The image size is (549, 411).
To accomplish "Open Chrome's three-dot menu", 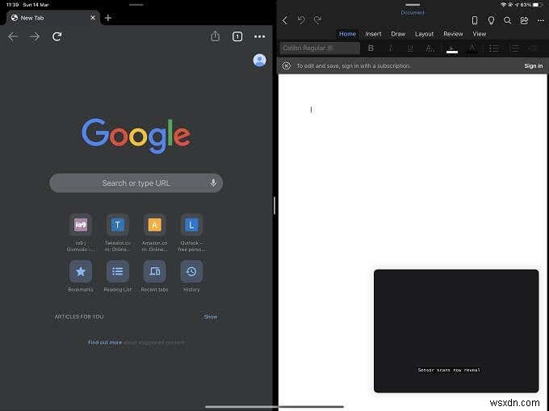I will click(259, 36).
